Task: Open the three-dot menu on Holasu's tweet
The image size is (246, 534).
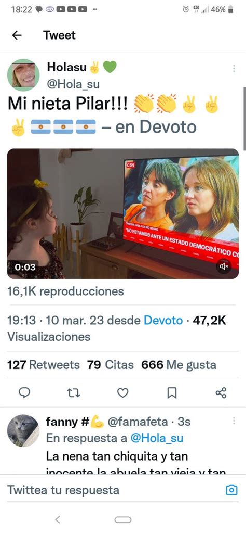Action: (x=234, y=69)
